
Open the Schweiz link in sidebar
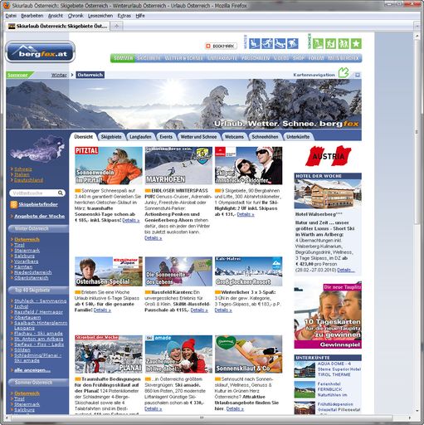(23, 169)
